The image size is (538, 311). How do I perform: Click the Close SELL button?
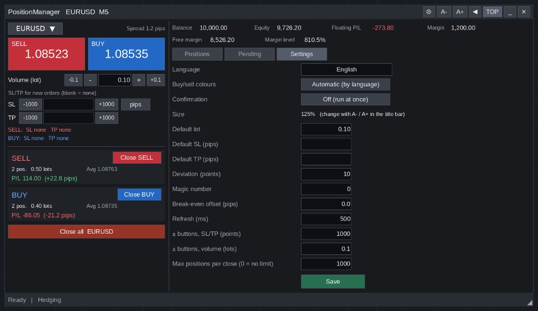(137, 157)
